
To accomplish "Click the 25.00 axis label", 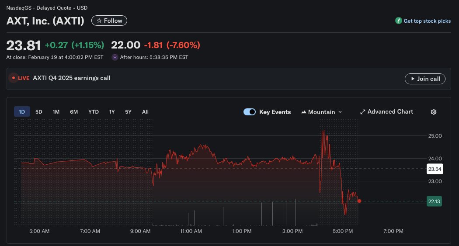I will pos(435,136).
